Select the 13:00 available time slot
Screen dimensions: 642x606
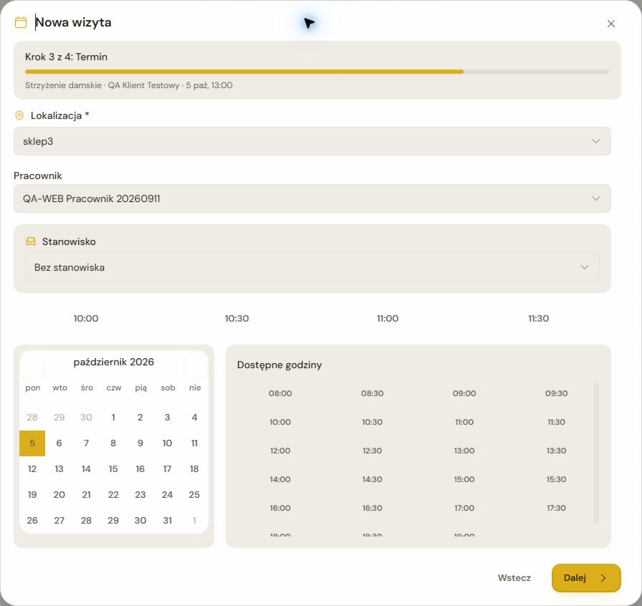[x=464, y=451]
